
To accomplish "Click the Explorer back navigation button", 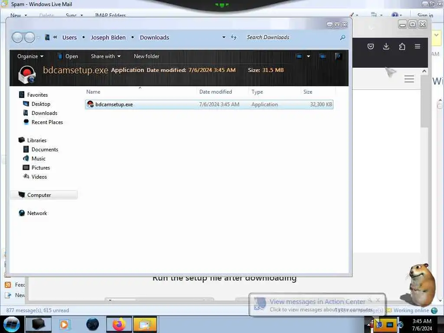I will pos(17,37).
